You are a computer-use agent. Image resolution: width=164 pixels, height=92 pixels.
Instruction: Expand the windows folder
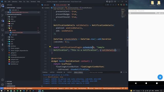[x=13, y=46]
